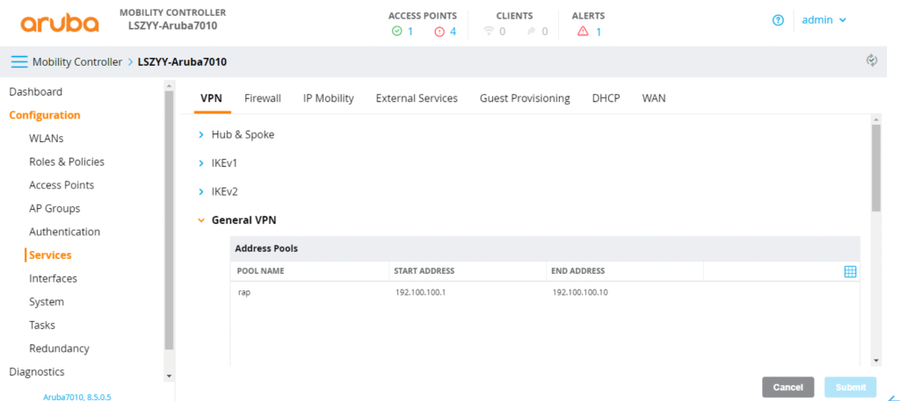Click the red alerts triangle icon

click(x=584, y=32)
